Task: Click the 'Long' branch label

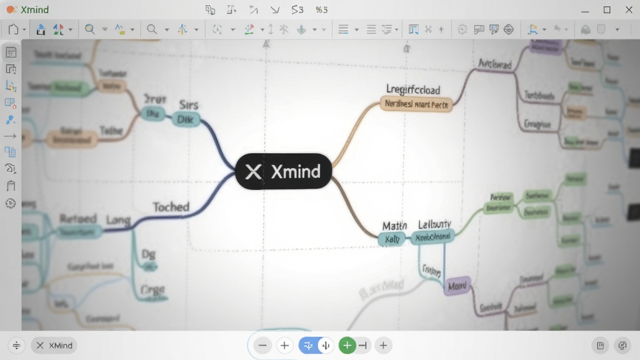Action: pyautogui.click(x=118, y=221)
